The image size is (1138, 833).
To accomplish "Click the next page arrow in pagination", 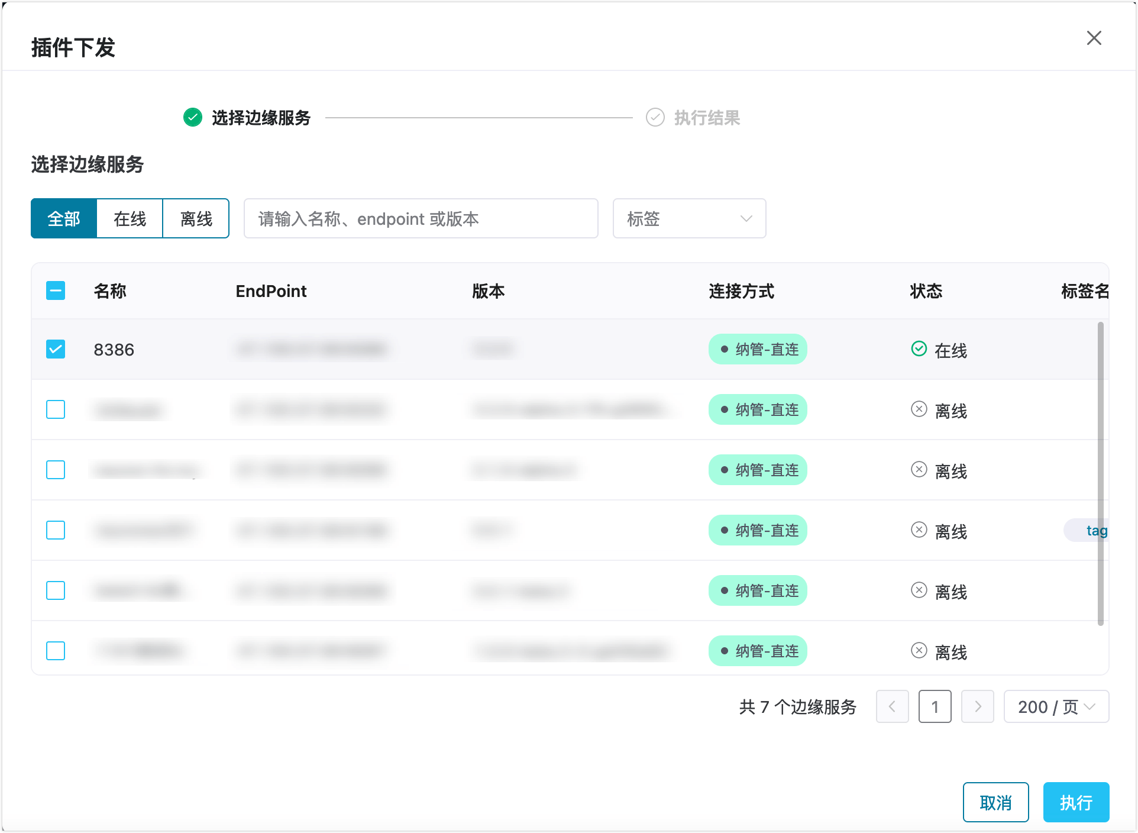I will pyautogui.click(x=977, y=706).
